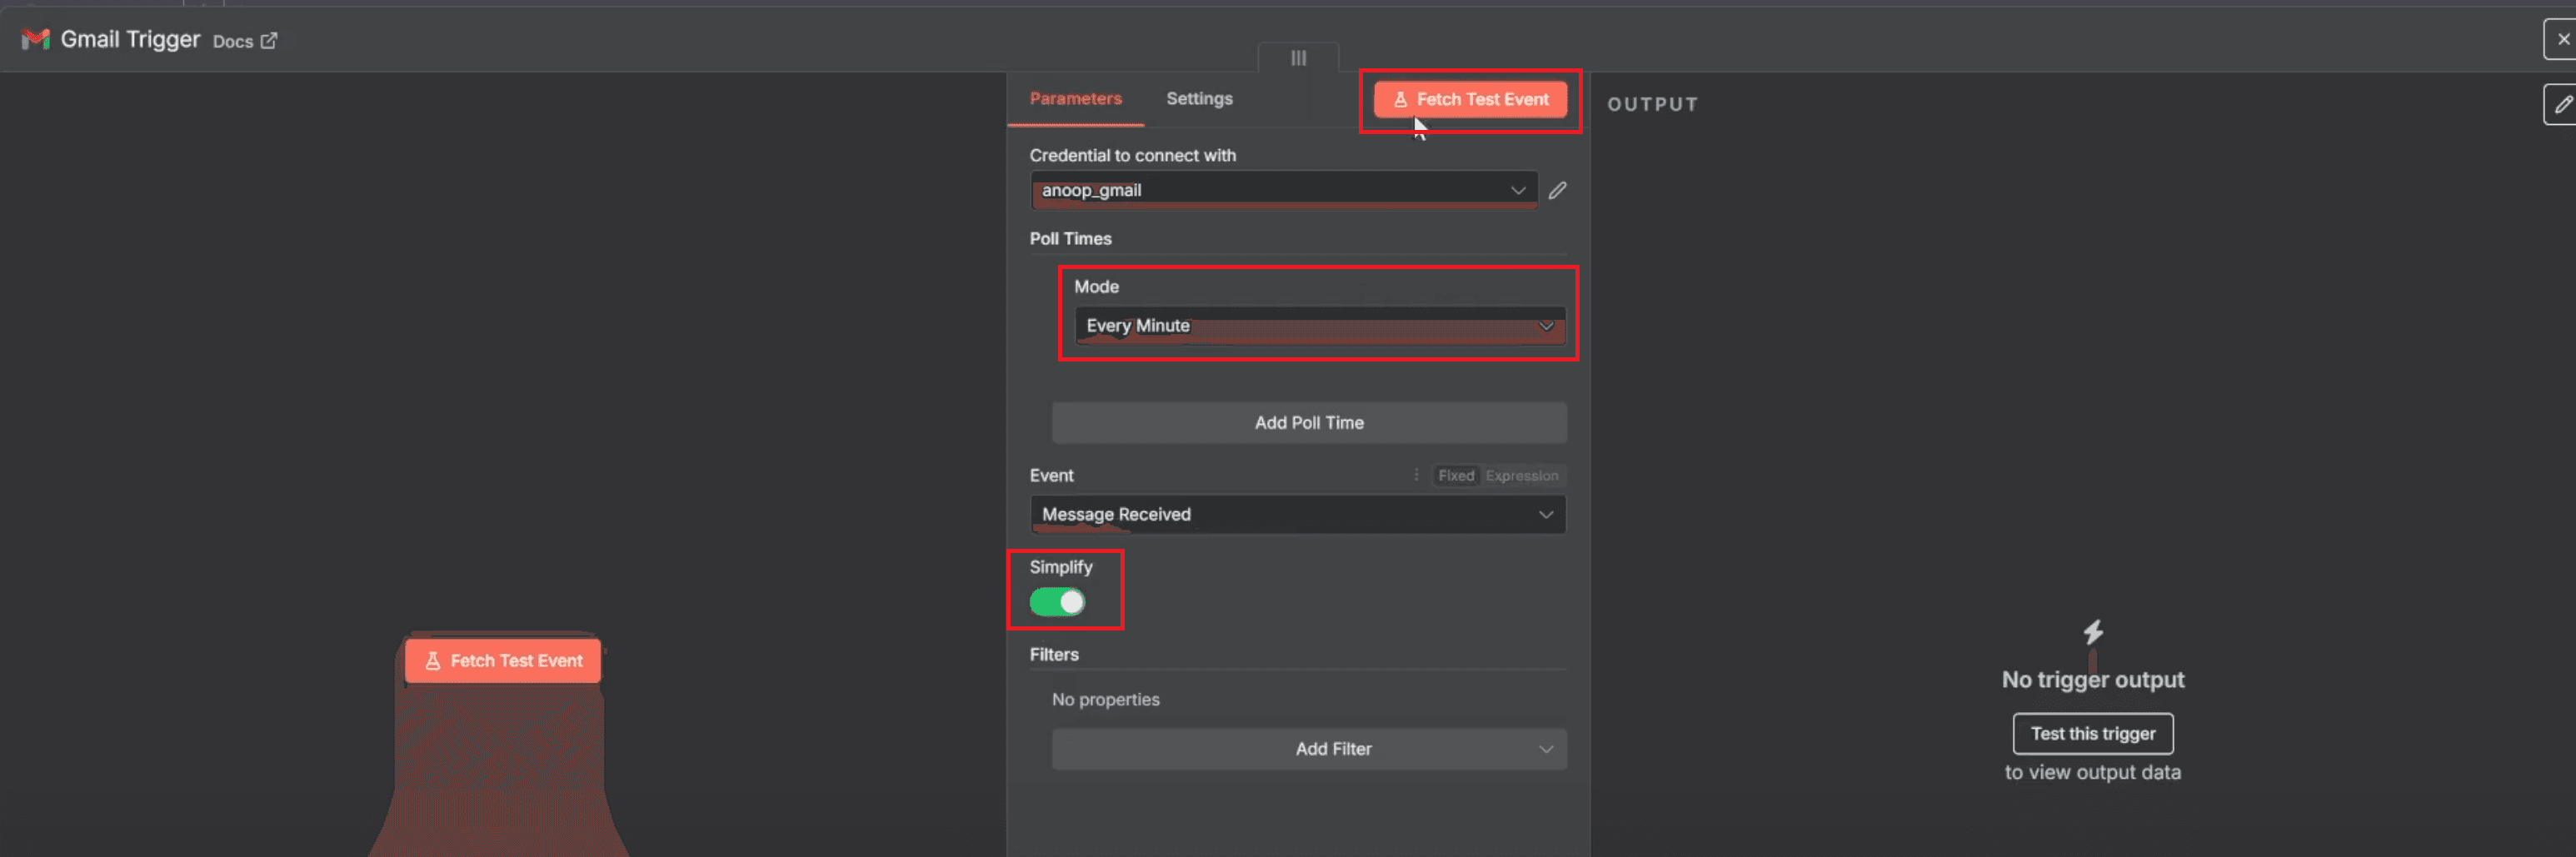Click the 'Credential to connect with' label
This screenshot has height=857, width=2576.
(x=1132, y=156)
